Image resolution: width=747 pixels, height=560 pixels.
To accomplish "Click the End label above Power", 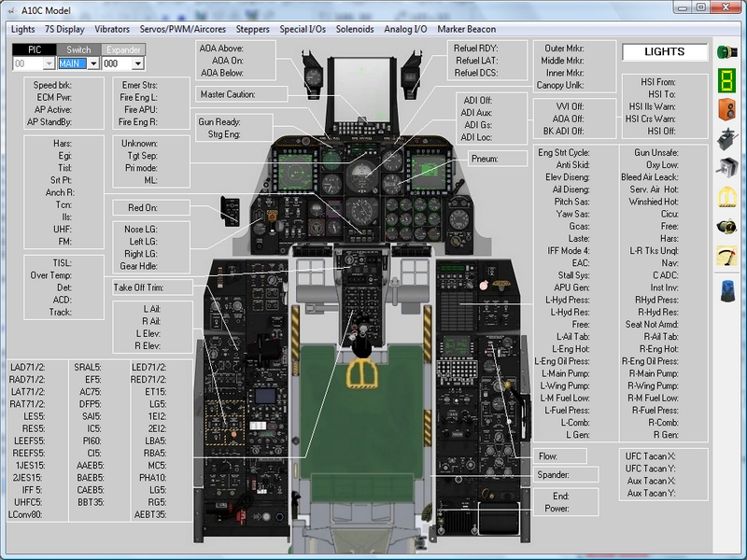I will [561, 497].
